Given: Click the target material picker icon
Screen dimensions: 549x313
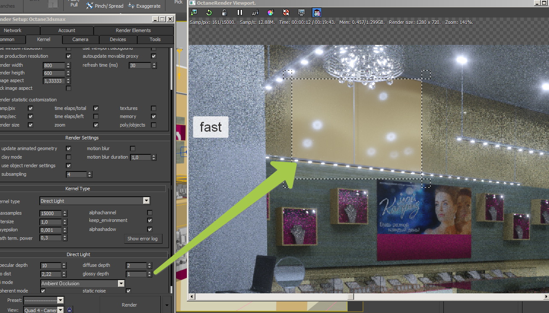Looking at the screenshot, I should (286, 12).
